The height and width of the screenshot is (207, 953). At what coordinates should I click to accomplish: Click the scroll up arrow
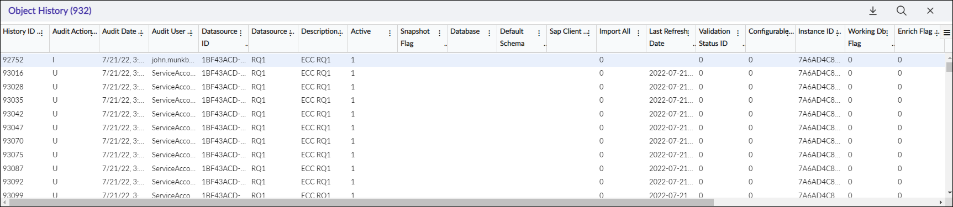[949, 57]
